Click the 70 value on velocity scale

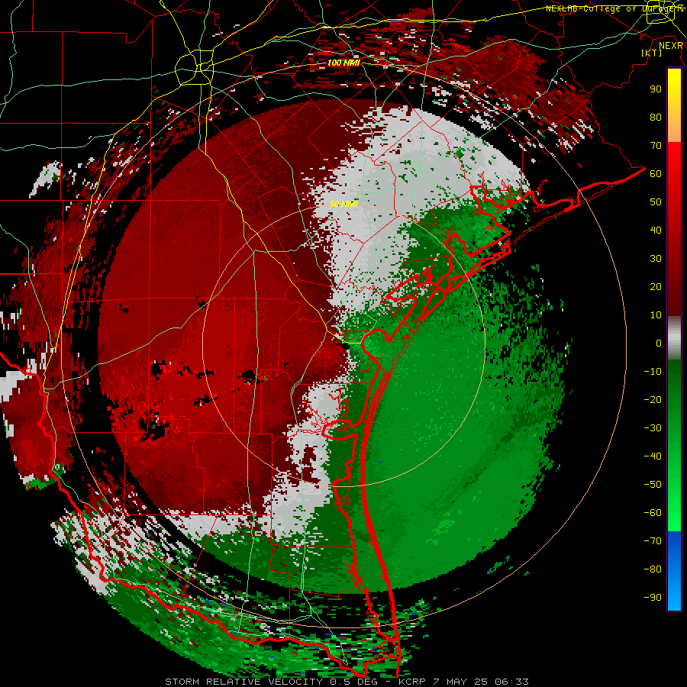tap(656, 146)
